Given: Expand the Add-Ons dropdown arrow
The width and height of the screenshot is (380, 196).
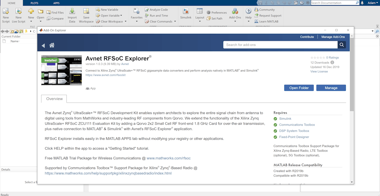Looking at the screenshot, I should pos(235,22).
